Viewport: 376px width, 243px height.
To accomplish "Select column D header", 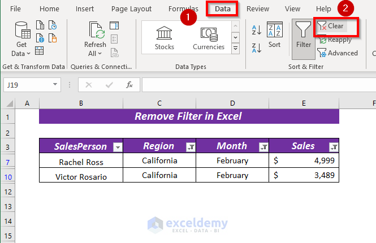I will 232,103.
